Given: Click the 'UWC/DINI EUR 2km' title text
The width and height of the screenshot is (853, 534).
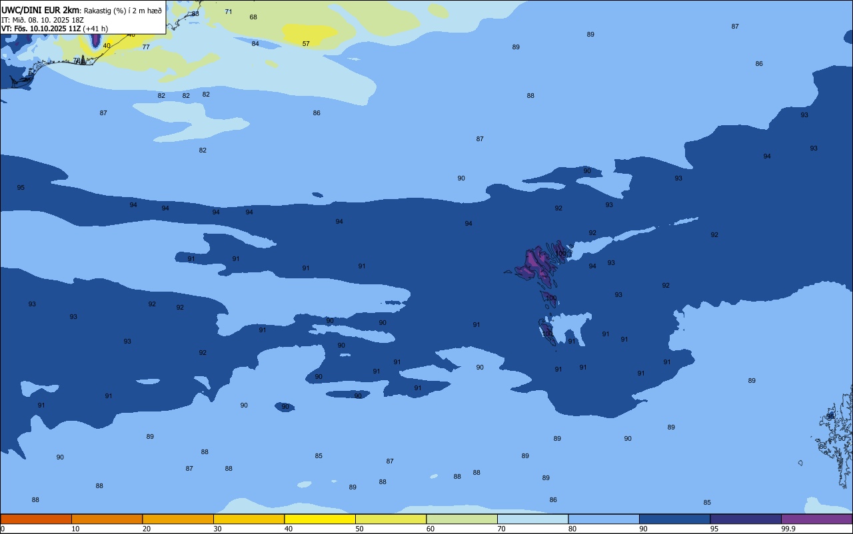Looking at the screenshot, I should [x=40, y=10].
